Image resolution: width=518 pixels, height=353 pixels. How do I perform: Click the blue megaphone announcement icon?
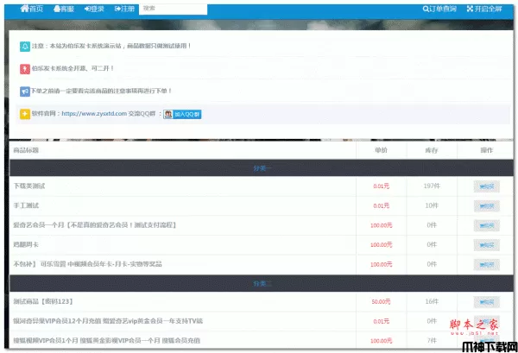pyautogui.click(x=25, y=91)
